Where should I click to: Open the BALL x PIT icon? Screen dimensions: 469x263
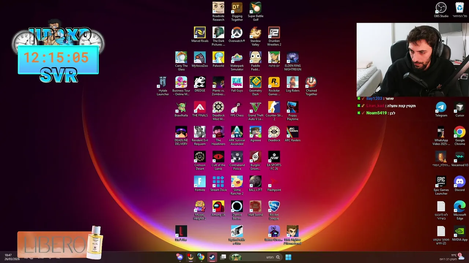pyautogui.click(x=255, y=184)
